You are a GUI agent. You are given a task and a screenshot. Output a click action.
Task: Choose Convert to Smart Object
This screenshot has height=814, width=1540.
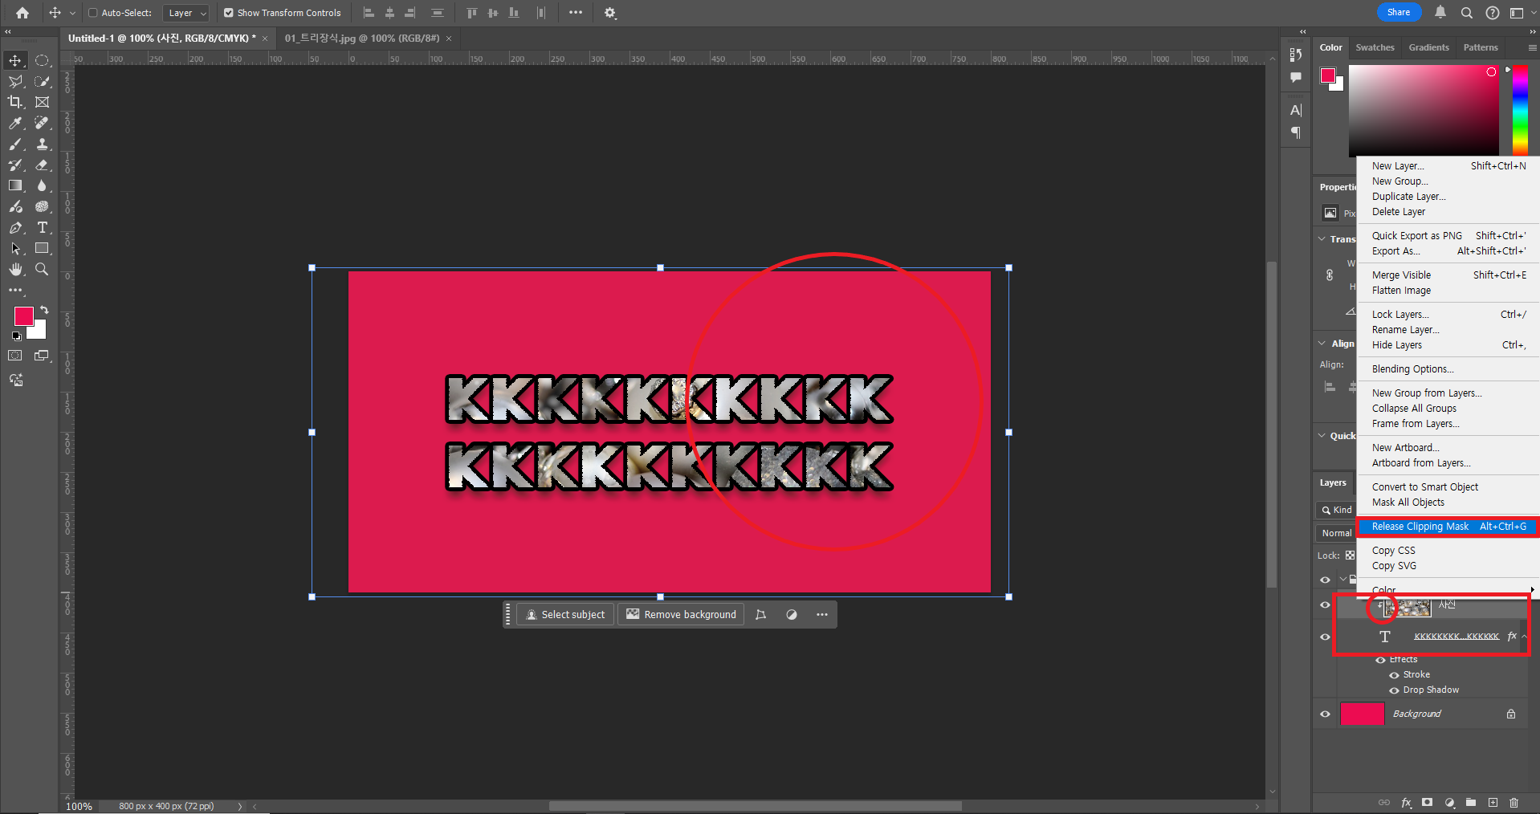1424,487
